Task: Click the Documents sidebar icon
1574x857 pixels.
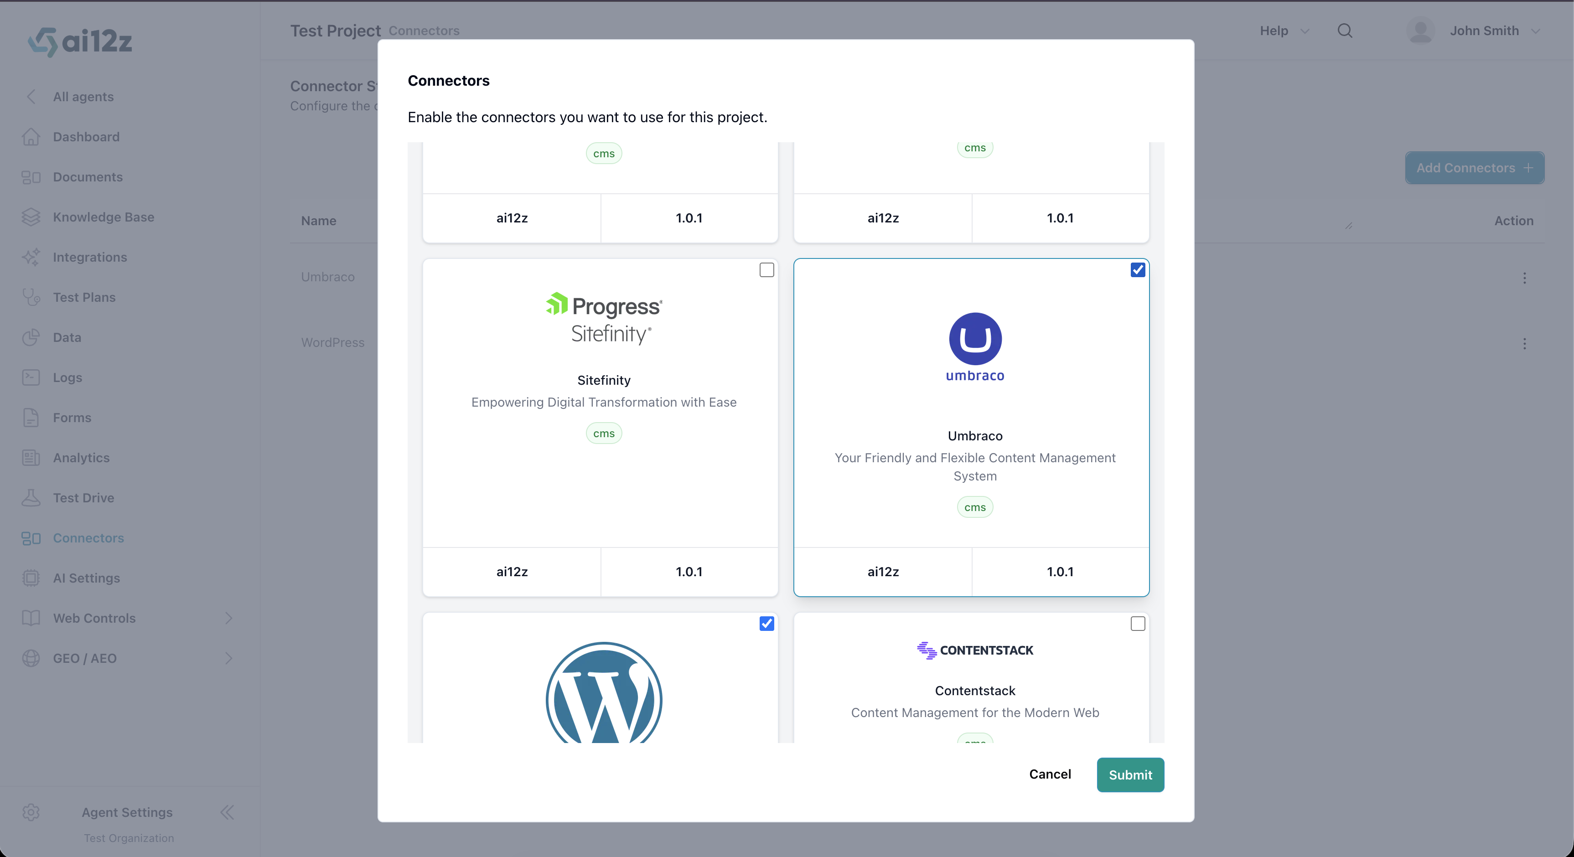Action: click(x=31, y=177)
